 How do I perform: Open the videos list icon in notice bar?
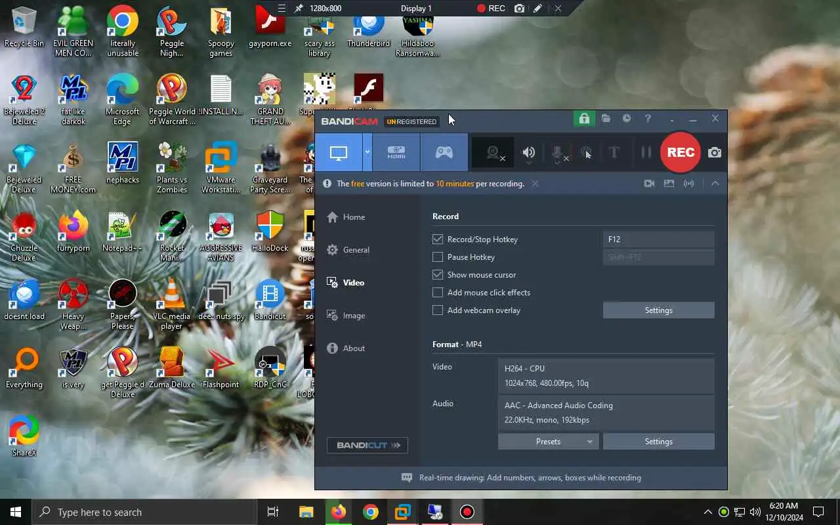(649, 184)
